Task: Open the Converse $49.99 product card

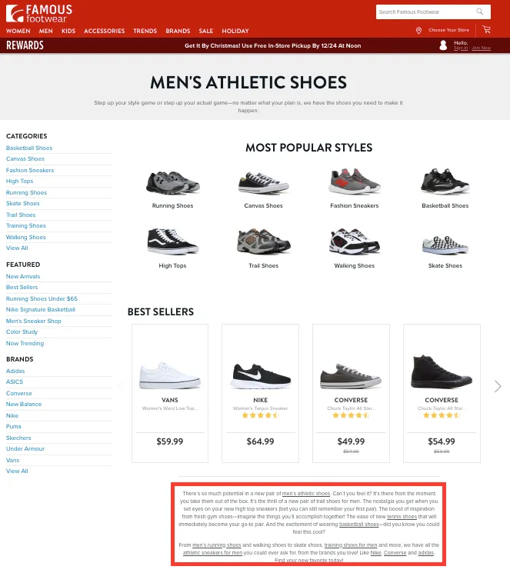Action: pos(351,393)
